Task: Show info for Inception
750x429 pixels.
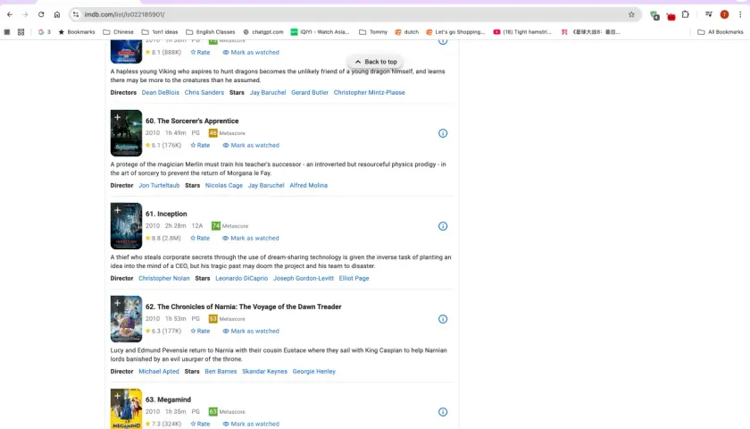Action: tap(443, 226)
